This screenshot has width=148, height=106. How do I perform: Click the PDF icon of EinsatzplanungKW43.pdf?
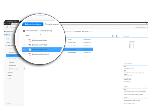[30, 40]
